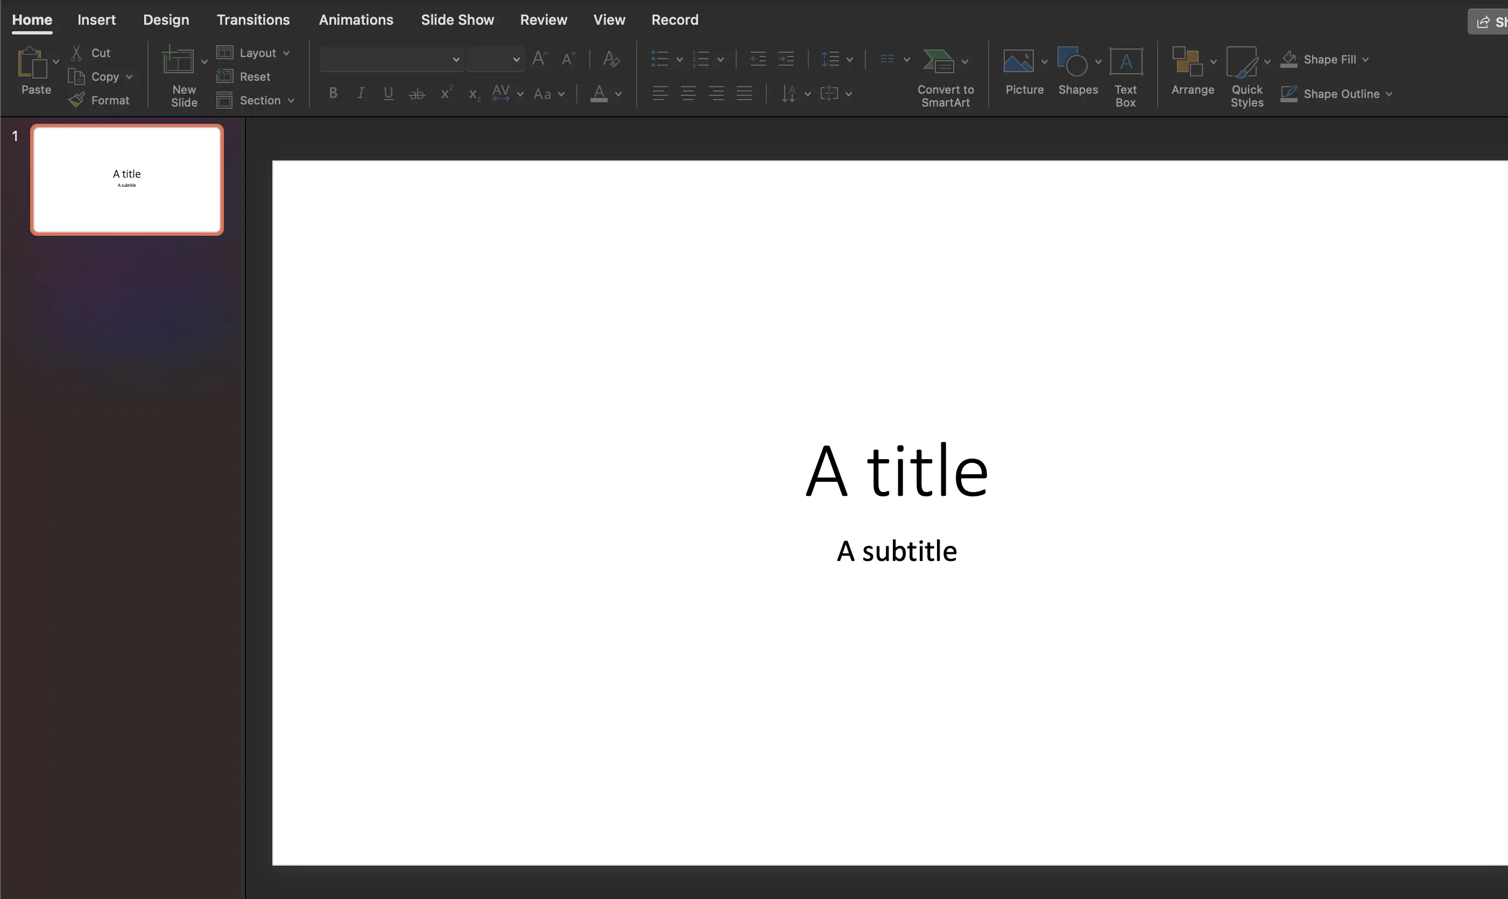Apply center alignment

(x=688, y=93)
